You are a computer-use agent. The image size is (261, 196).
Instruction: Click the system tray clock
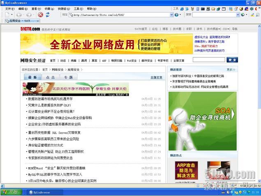coord(255,192)
